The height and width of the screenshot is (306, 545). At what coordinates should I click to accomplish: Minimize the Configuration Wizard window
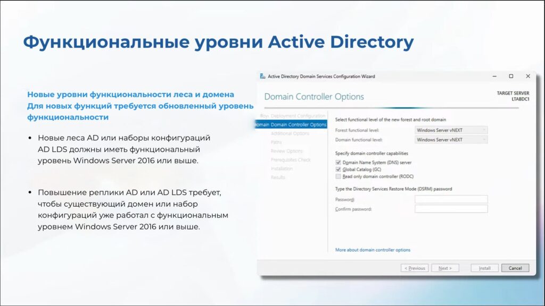(494, 76)
